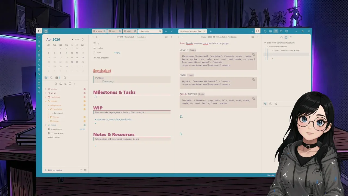The width and height of the screenshot is (348, 196).
Task: Open command palette terminal icon in ribbon
Action: (x=39, y=65)
